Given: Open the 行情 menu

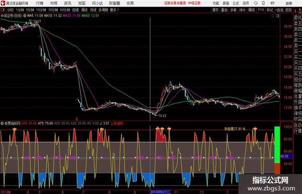Looking at the screenshot, I should pyautogui.click(x=40, y=3).
